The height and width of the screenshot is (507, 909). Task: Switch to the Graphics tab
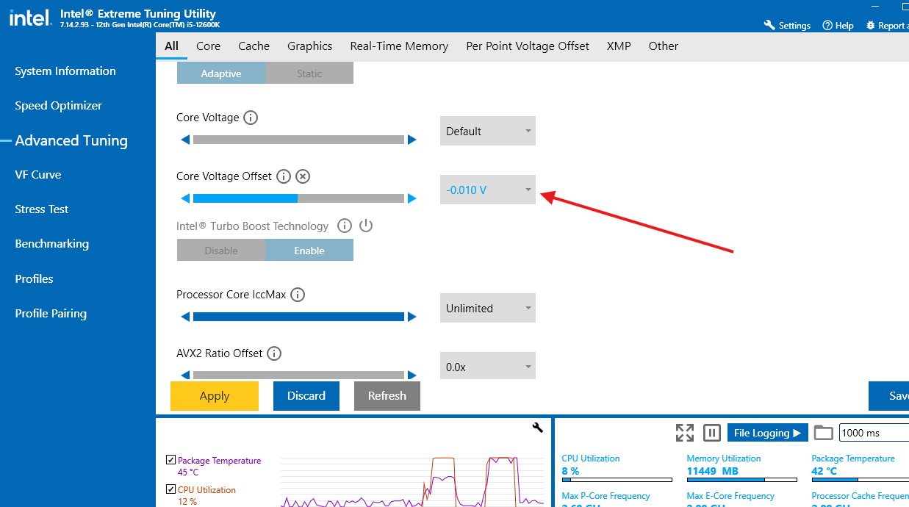tap(309, 46)
